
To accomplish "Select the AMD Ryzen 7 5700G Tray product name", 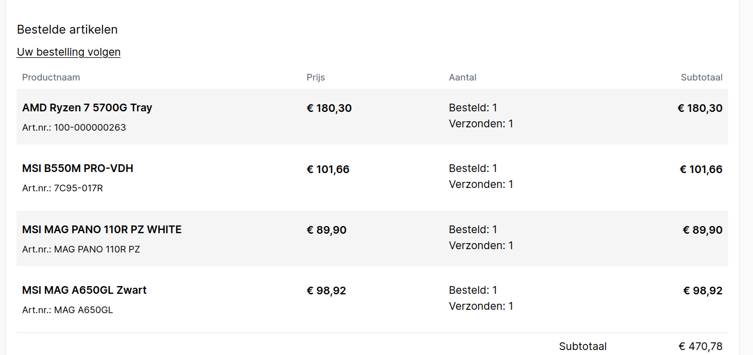I will (87, 107).
